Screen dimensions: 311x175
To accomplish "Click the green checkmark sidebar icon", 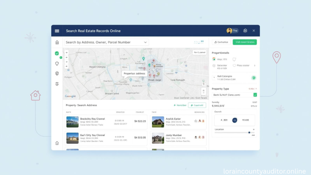I will [x=57, y=53].
